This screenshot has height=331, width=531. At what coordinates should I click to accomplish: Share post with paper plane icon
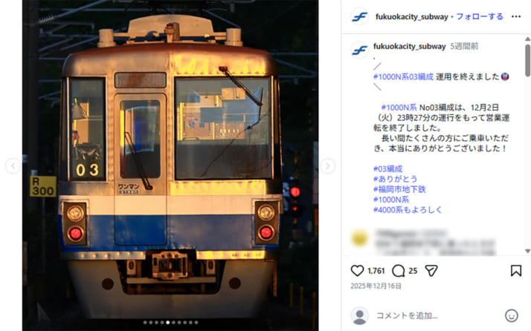click(431, 271)
